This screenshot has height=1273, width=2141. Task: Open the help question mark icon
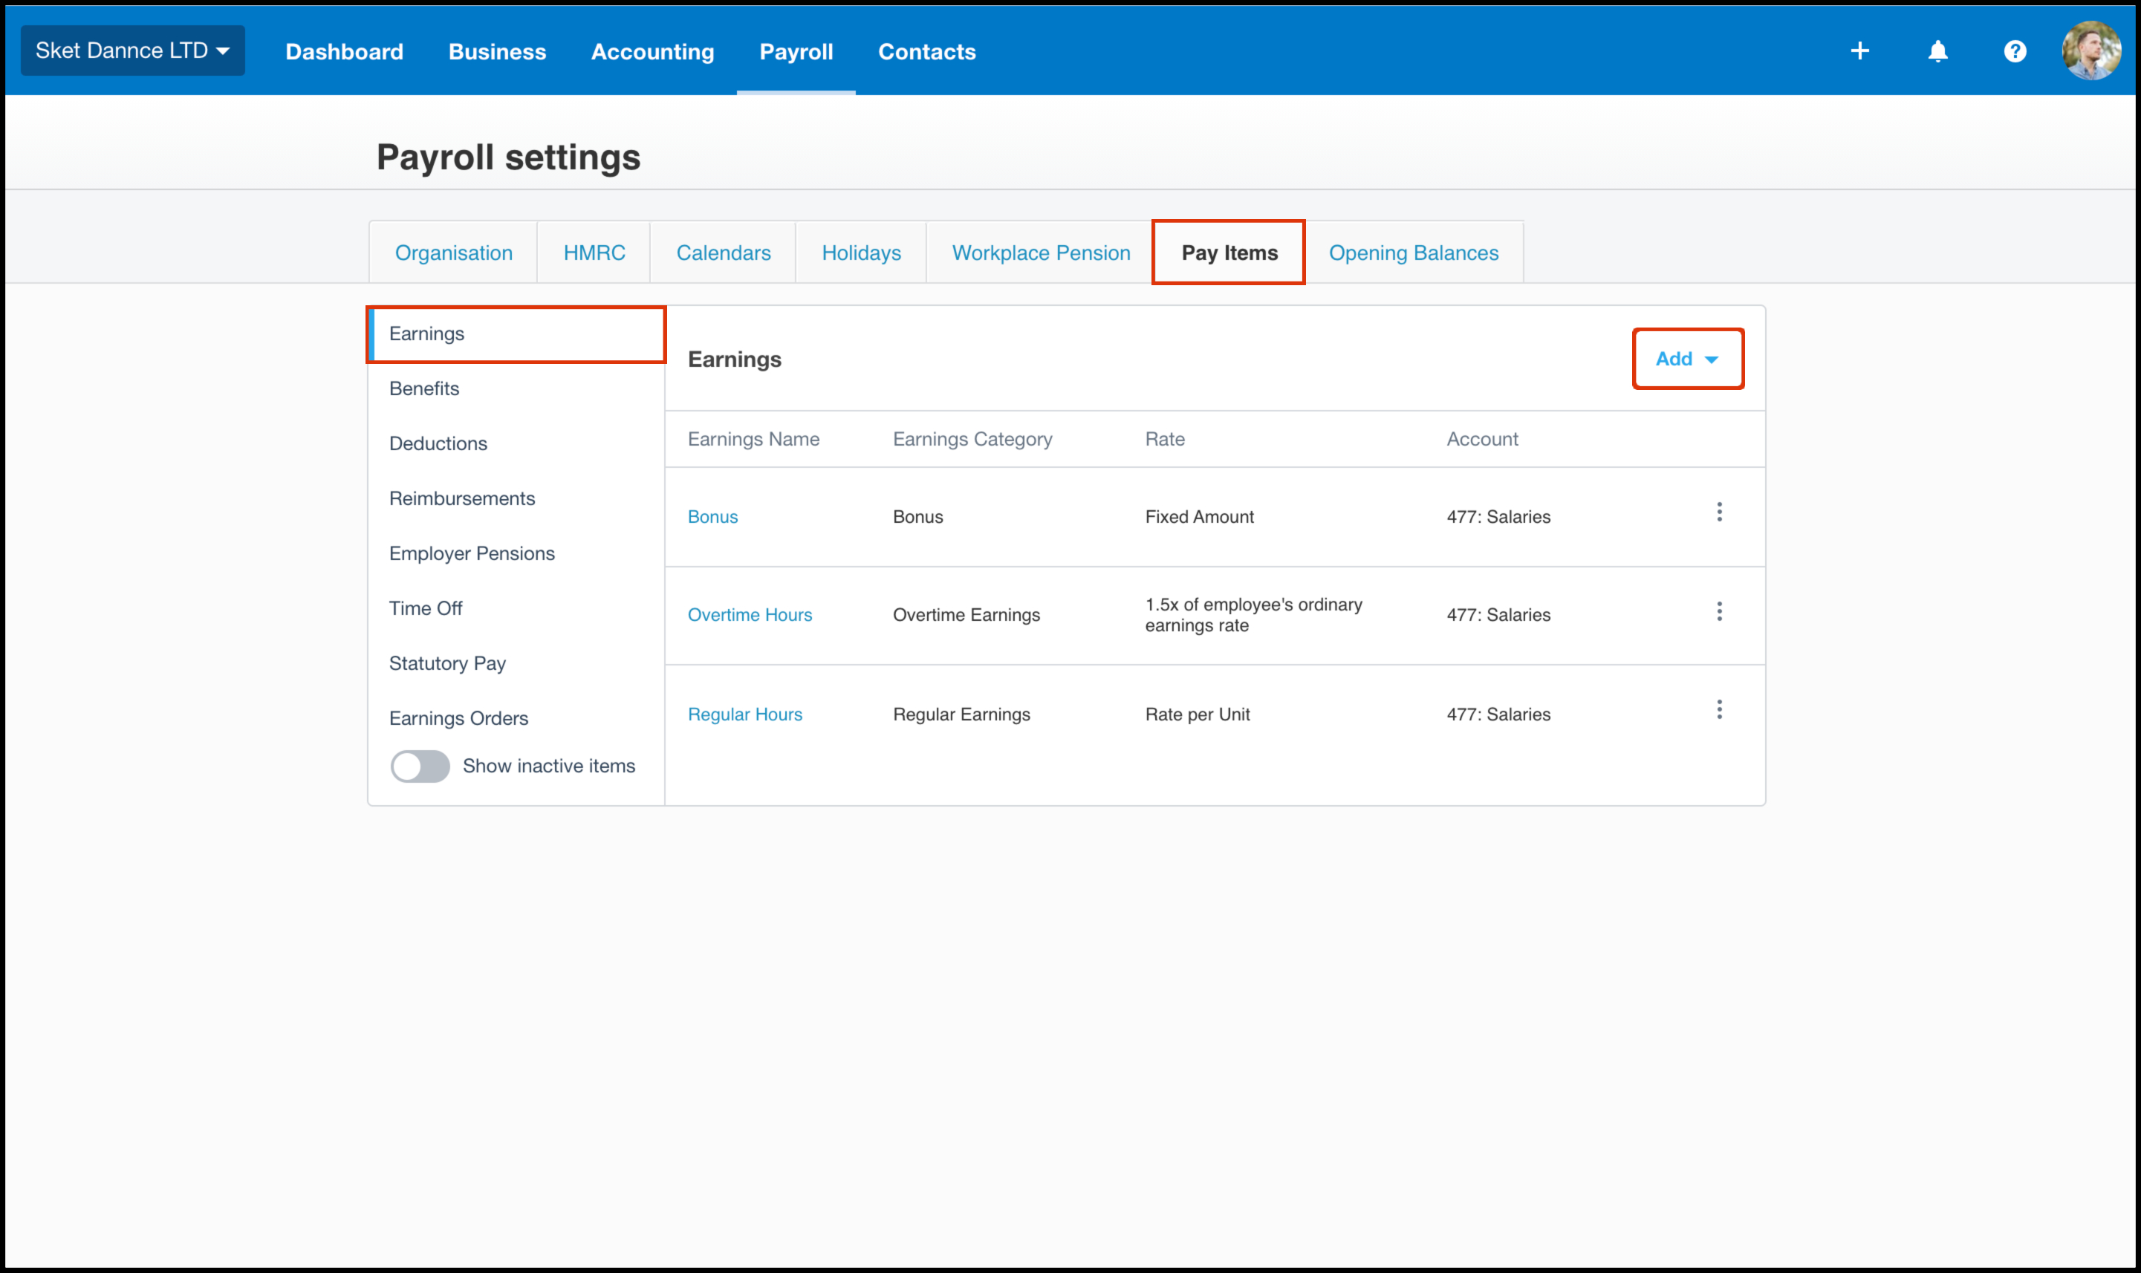tap(2015, 51)
